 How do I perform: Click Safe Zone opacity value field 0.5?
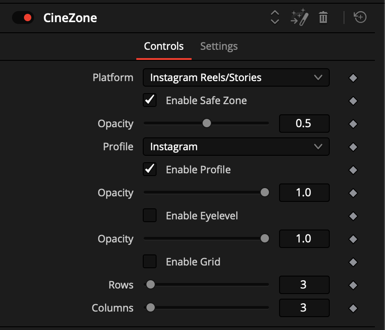tap(304, 124)
